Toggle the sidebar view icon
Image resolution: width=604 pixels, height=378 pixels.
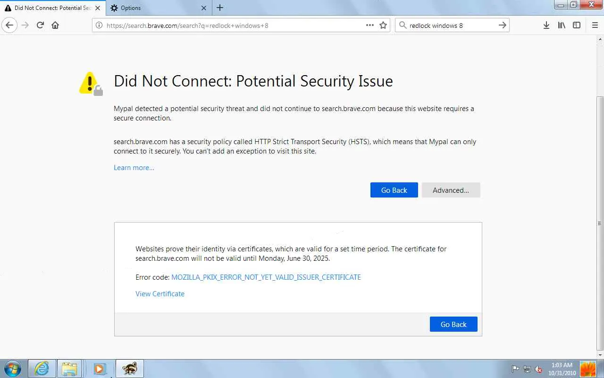tap(577, 25)
